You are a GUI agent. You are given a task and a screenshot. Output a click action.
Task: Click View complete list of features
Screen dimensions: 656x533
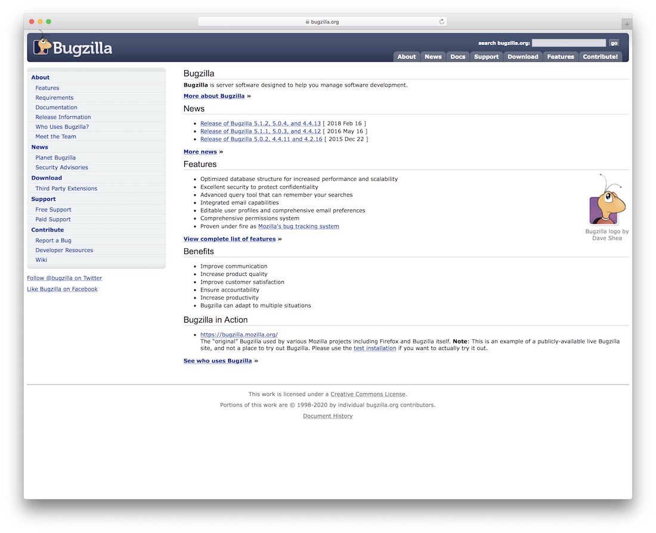pos(229,239)
